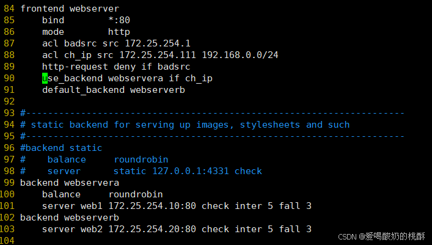
Task: Click the '*:80' bind value
Action: [x=119, y=20]
